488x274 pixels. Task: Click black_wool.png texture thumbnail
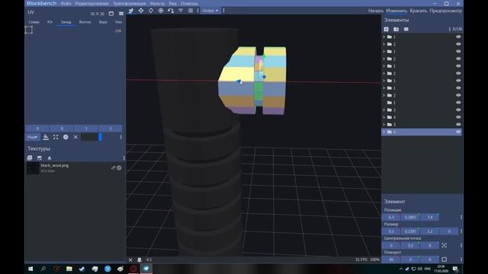(32, 168)
